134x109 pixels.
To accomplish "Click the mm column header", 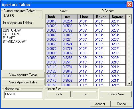I will click(70, 17).
